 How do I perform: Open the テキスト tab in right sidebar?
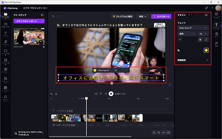click(216, 26)
